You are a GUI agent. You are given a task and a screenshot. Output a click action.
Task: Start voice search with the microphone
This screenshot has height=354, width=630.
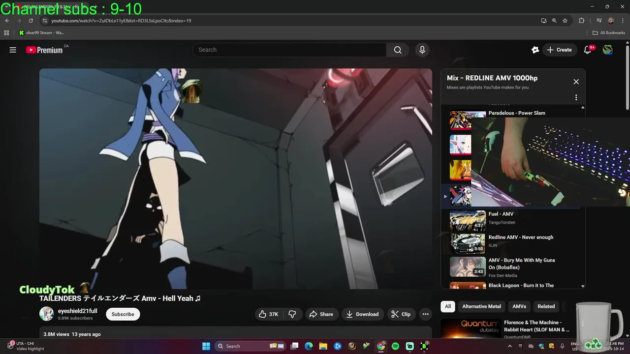pos(422,50)
